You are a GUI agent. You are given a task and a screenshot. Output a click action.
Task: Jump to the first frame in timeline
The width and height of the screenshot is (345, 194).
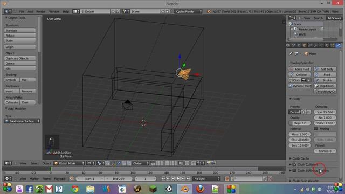(163, 179)
